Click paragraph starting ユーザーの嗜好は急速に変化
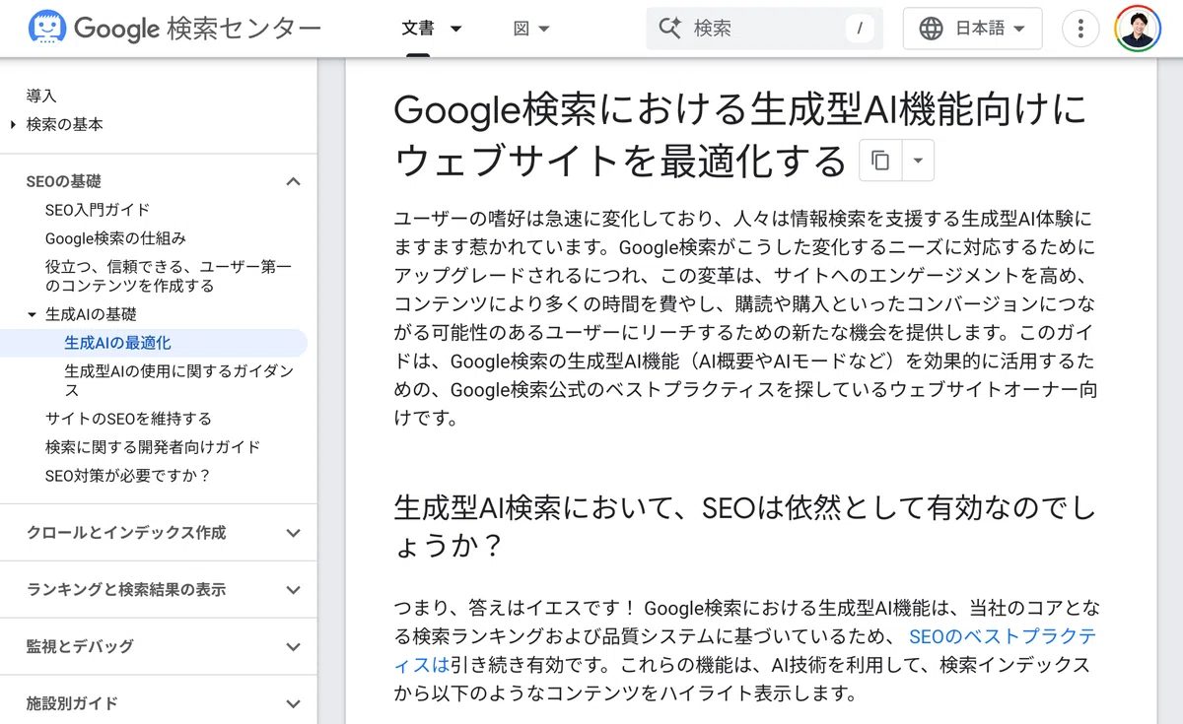Image resolution: width=1183 pixels, height=724 pixels. click(745, 318)
